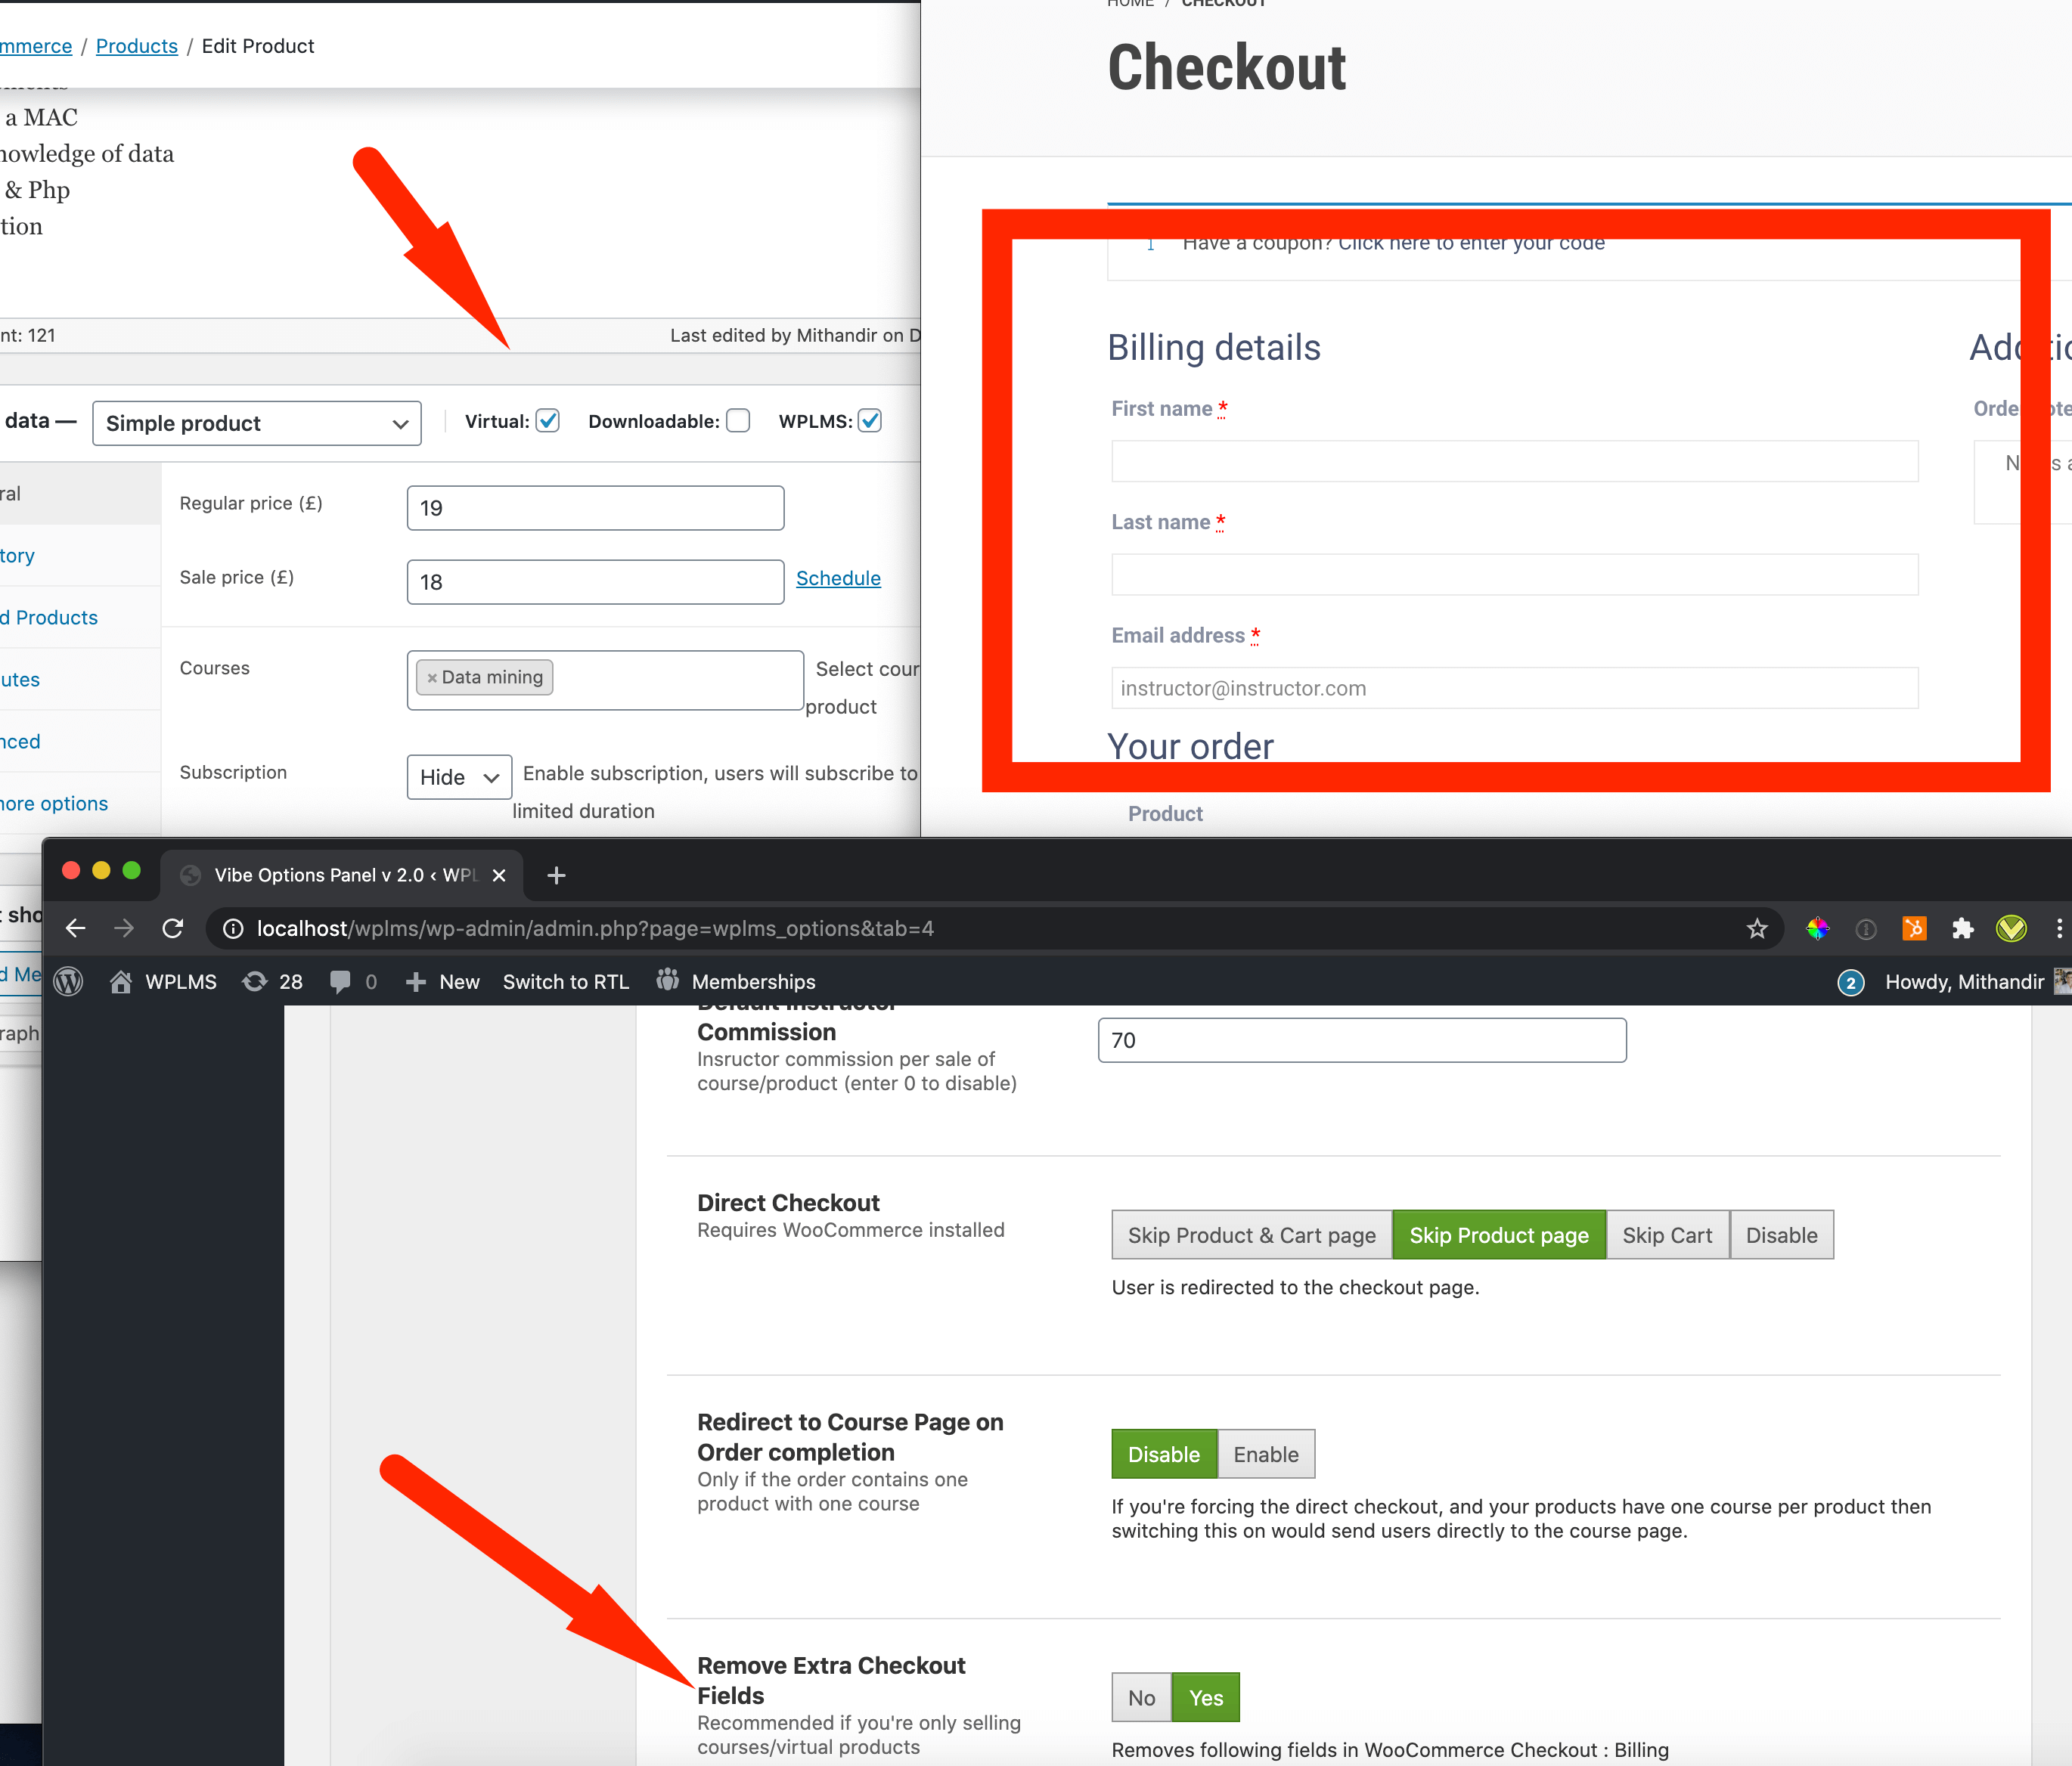Open the Subscription Hide dropdown
2072x1766 pixels.
click(x=459, y=777)
